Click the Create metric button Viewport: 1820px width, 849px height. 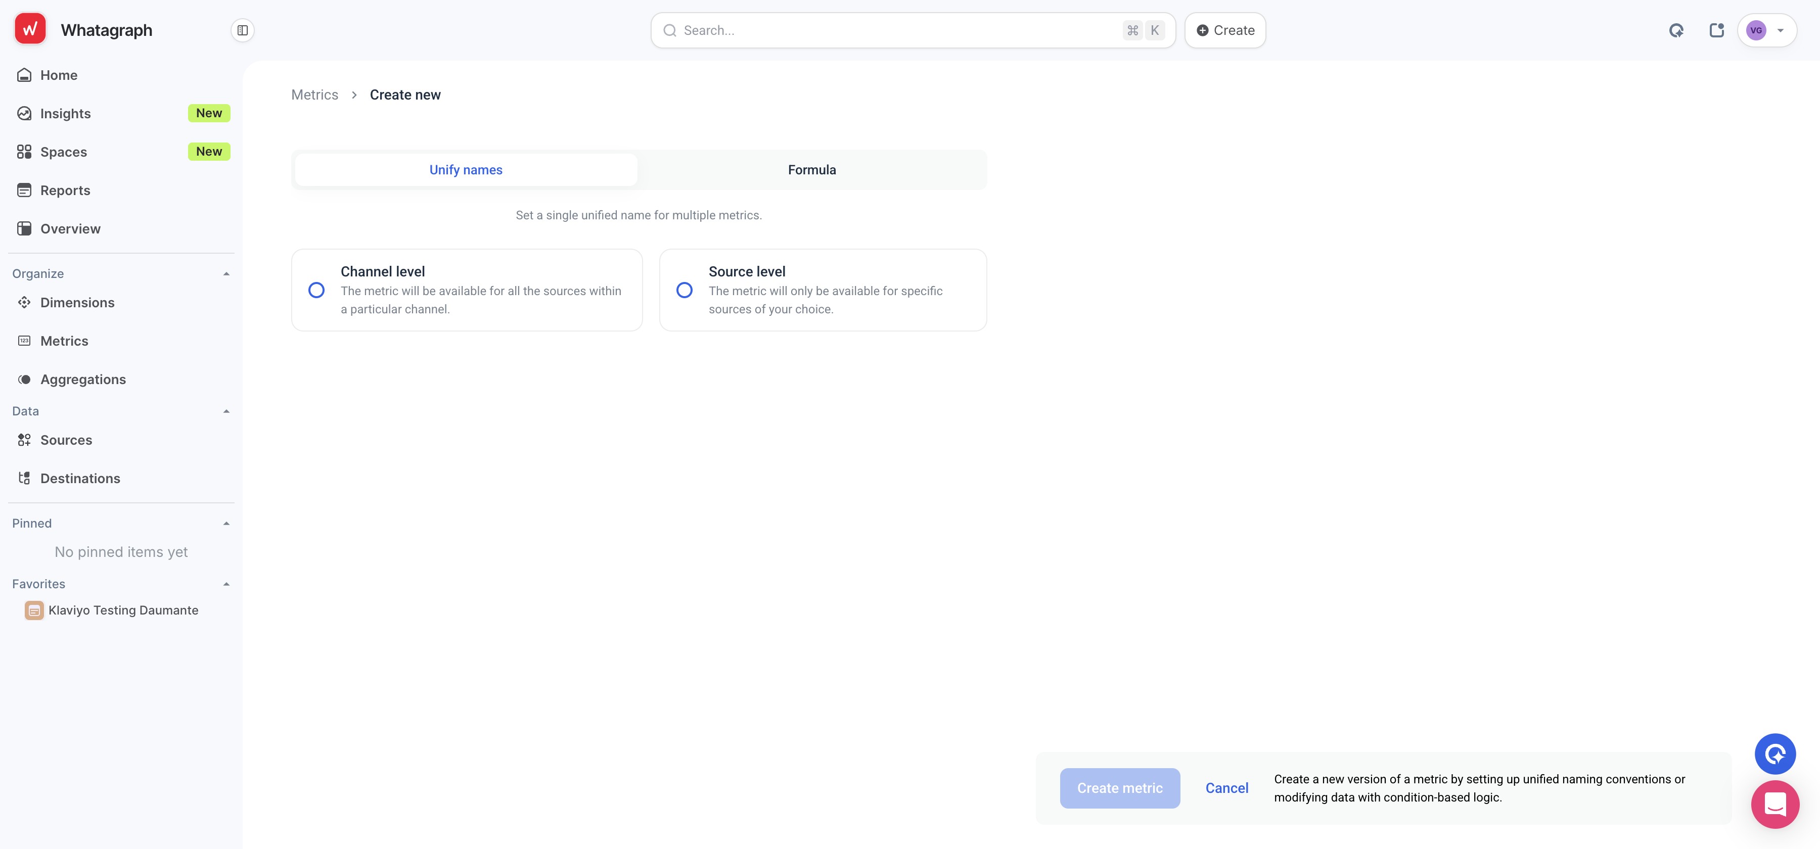tap(1119, 788)
